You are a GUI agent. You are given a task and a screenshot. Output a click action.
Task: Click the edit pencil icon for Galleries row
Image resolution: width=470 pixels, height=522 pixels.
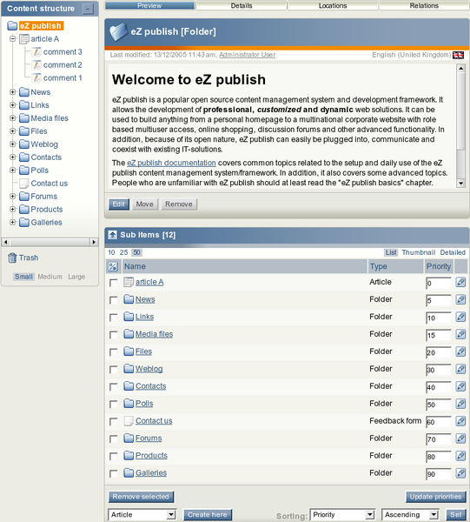tap(460, 473)
